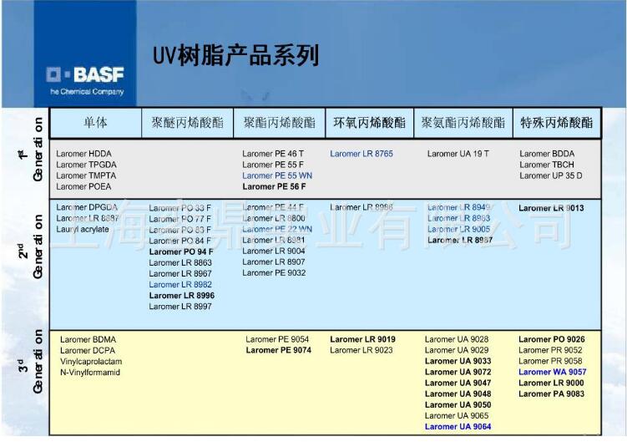Click bold Laromer PE 9074
This screenshot has width=627, height=447.
tap(279, 350)
